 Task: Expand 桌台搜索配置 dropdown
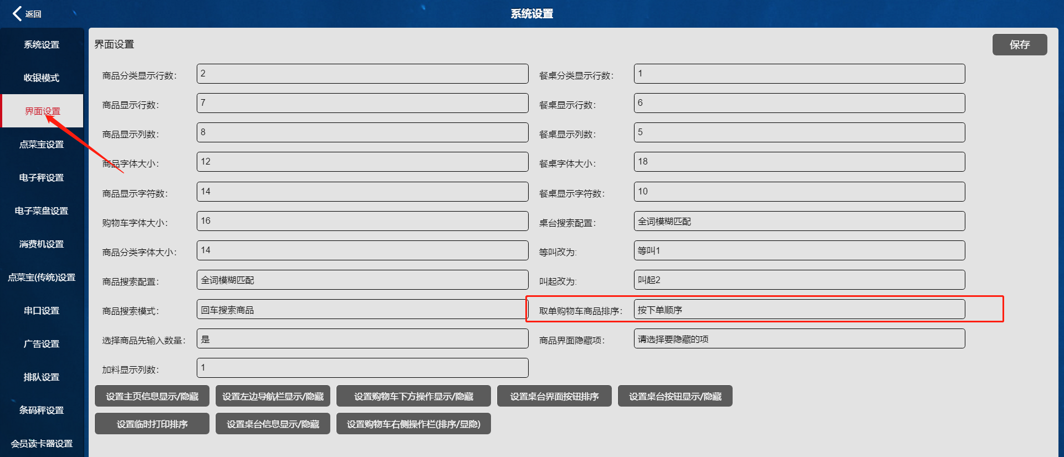[799, 221]
